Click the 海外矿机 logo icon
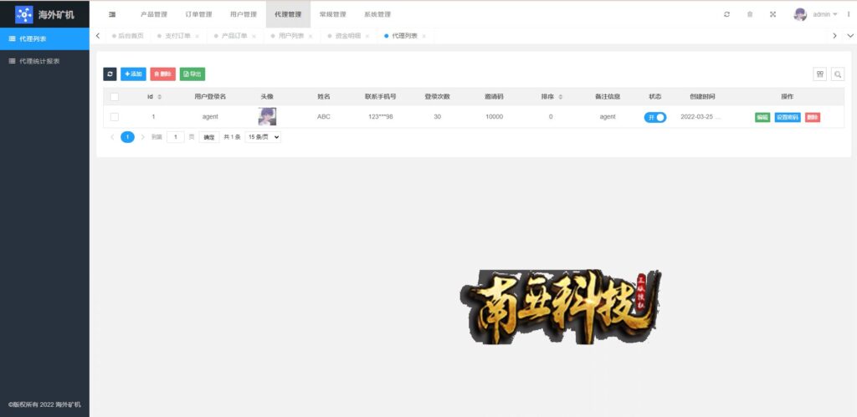 point(24,14)
